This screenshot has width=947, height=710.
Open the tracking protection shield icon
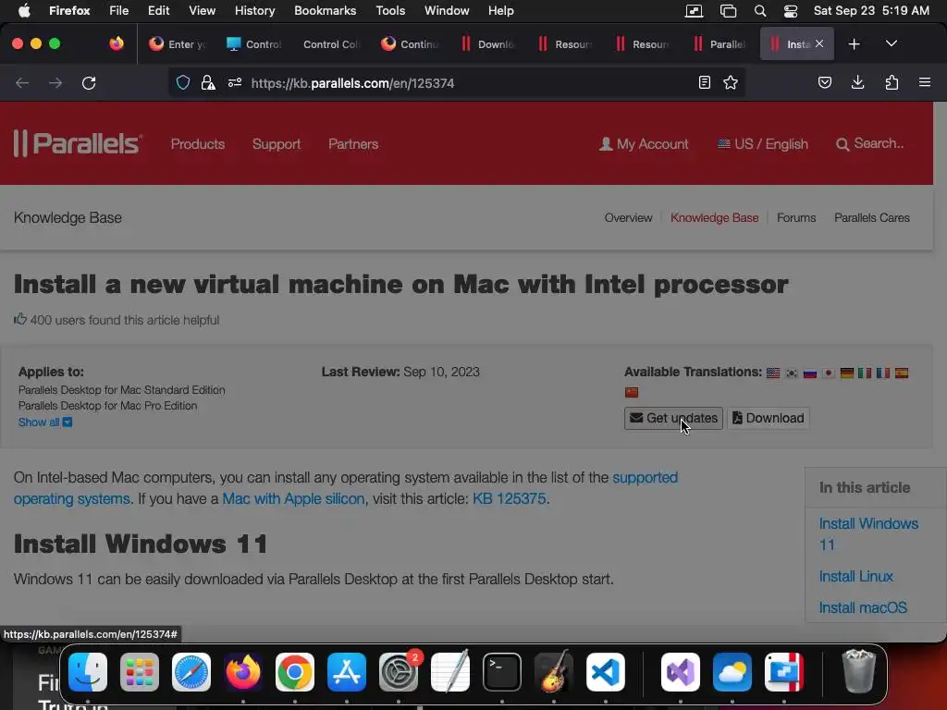[183, 82]
